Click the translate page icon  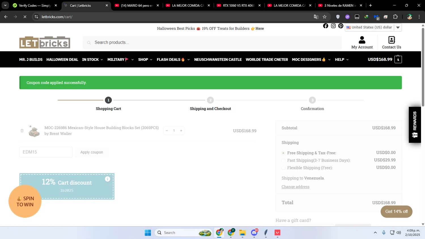click(316, 17)
